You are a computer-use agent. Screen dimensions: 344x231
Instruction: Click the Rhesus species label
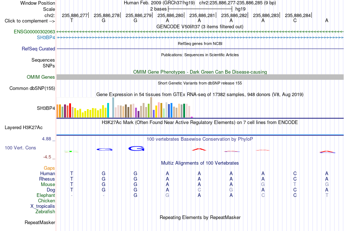[47, 179]
